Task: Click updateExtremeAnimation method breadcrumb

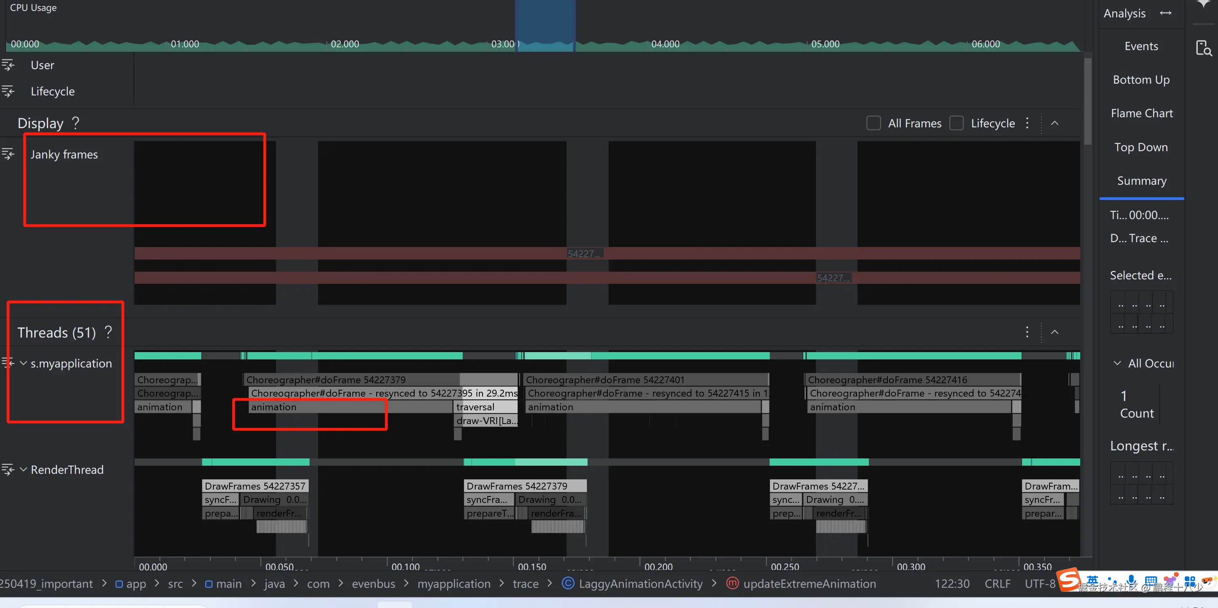Action: coord(809,583)
